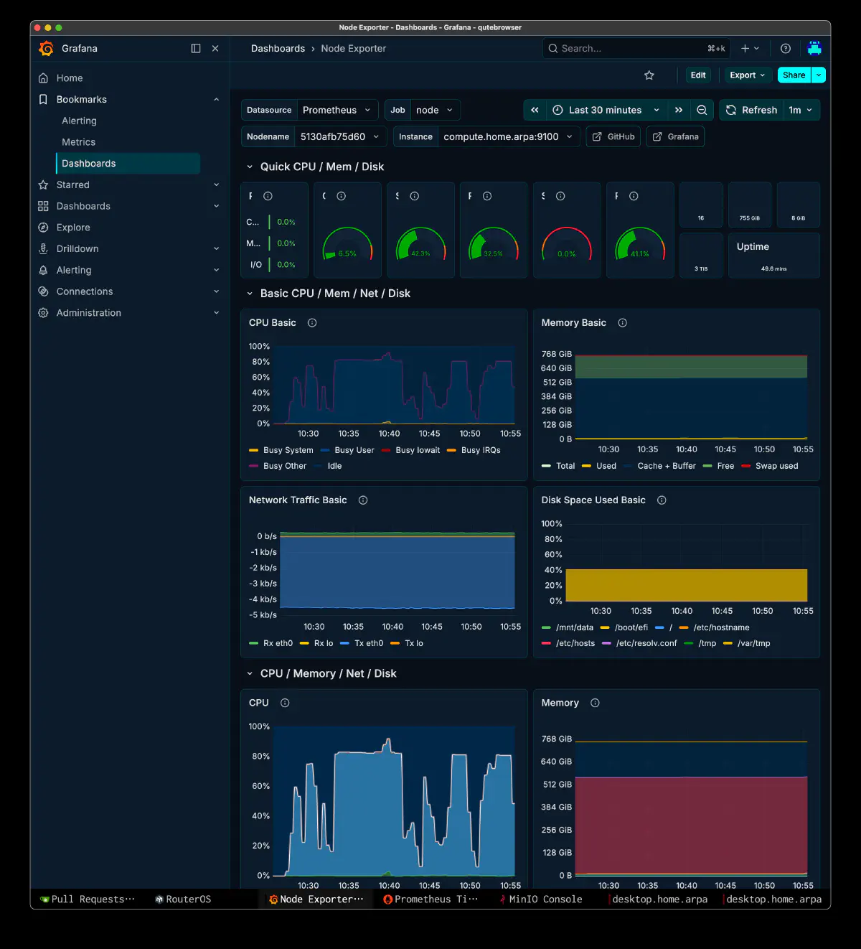Expand the Starred section chevron
861x949 pixels.
pos(216,184)
